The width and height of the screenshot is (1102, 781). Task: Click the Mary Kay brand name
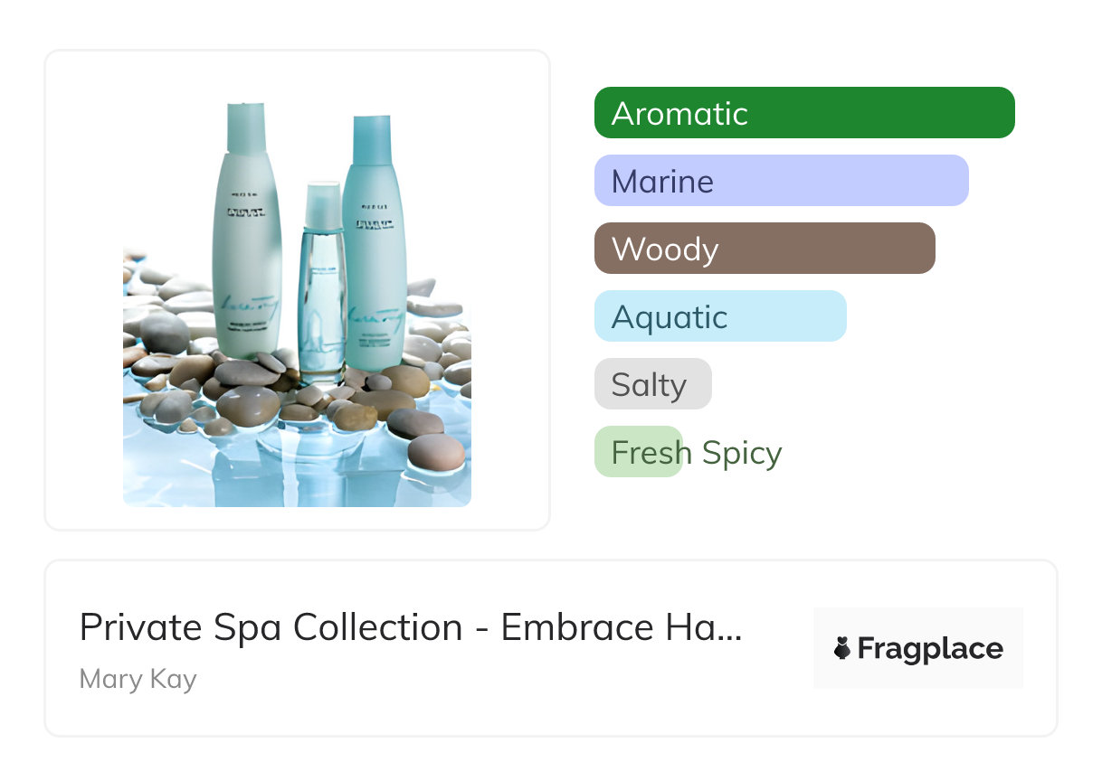[138, 679]
